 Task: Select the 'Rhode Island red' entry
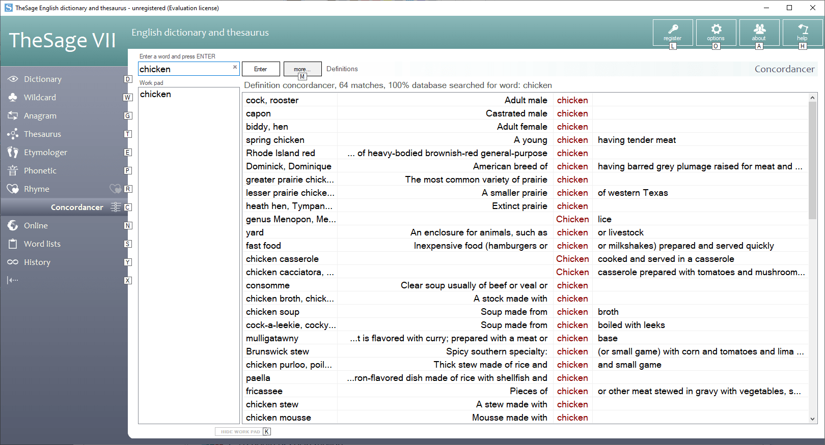[281, 153]
